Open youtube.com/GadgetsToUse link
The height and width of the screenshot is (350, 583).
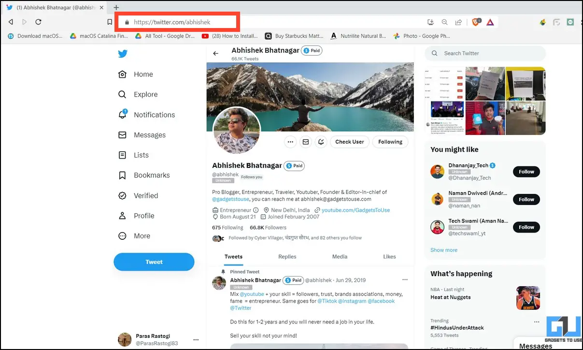click(355, 210)
